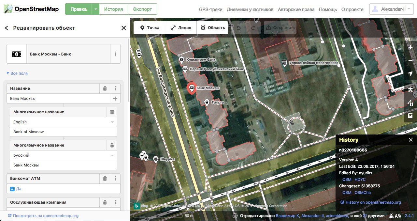Screen dimensions: 417x221
Task: Open GPS-треки page
Action: point(210,9)
